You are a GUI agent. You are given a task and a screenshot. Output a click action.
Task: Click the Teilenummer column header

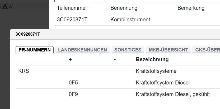point(72,8)
